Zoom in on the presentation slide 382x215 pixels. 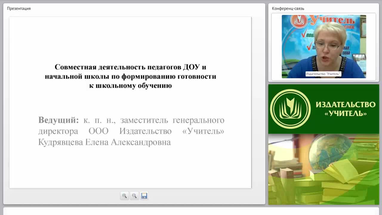coord(124,196)
